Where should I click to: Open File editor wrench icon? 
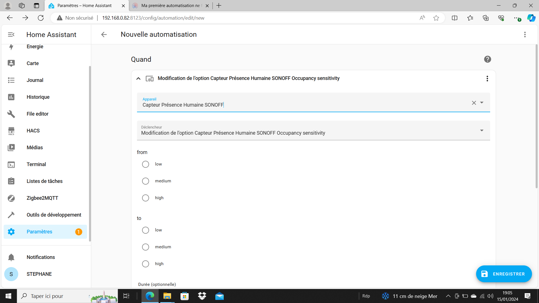(11, 114)
